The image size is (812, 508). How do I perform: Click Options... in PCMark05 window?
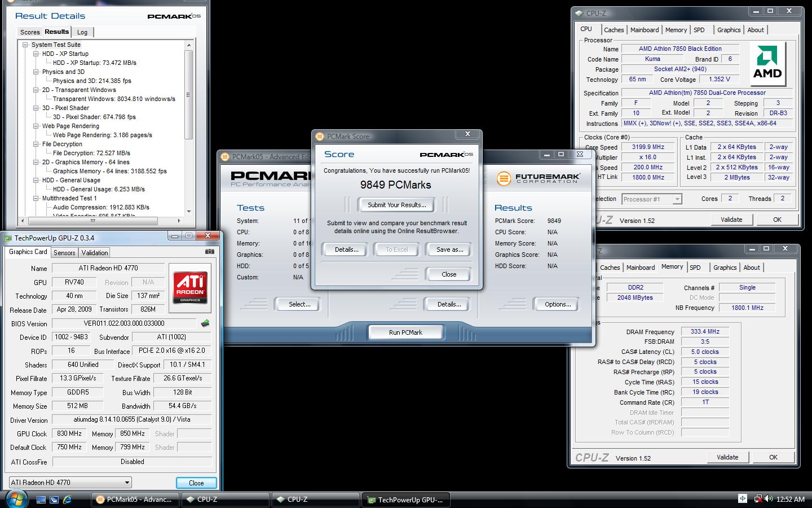(x=558, y=304)
